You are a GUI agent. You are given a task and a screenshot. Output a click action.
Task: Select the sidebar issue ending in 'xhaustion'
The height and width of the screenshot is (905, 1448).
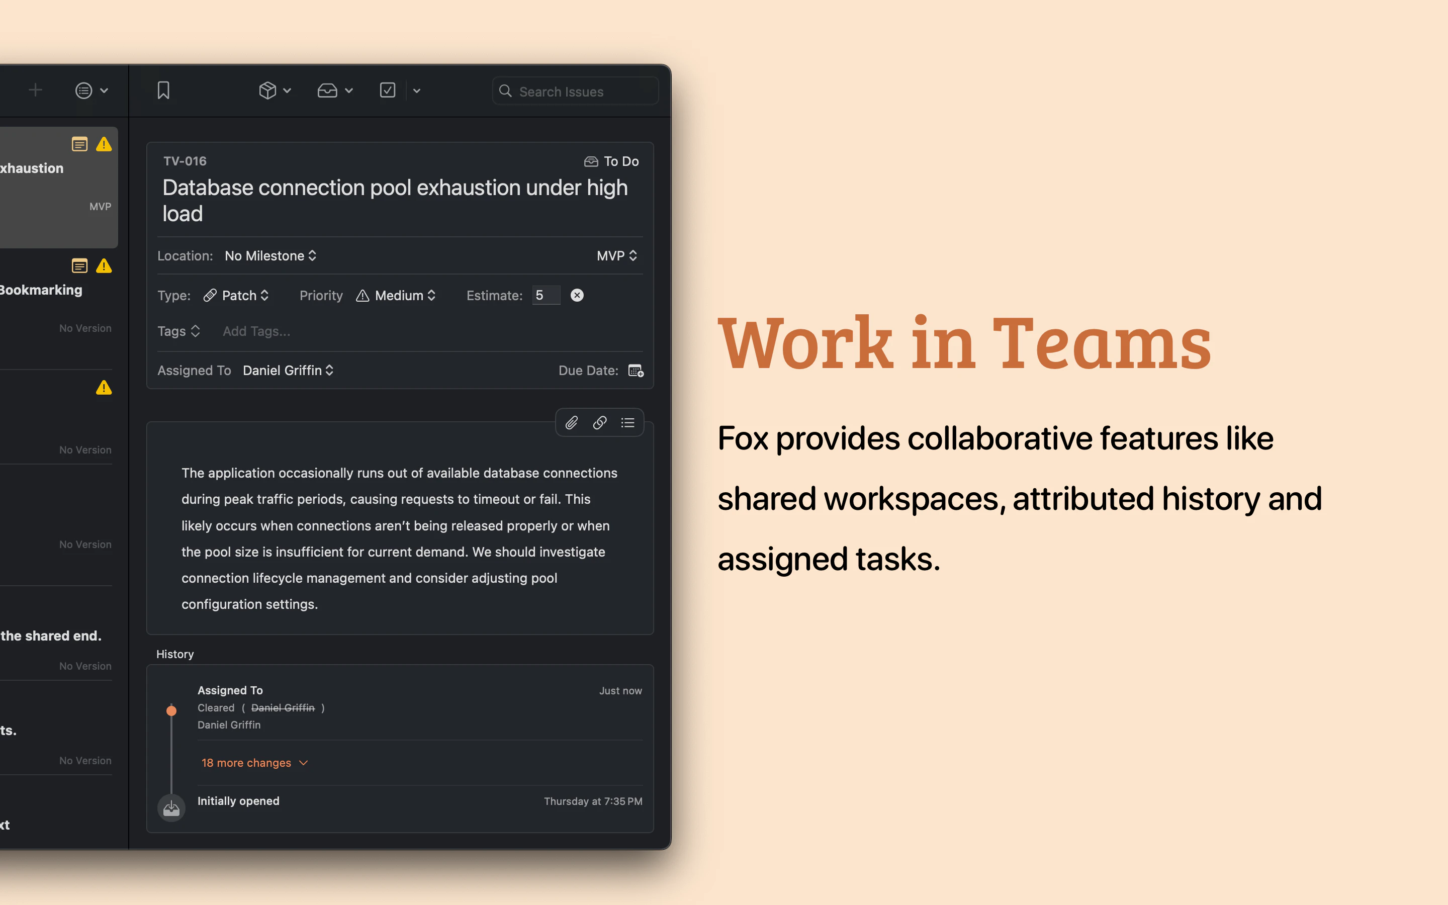pos(59,188)
